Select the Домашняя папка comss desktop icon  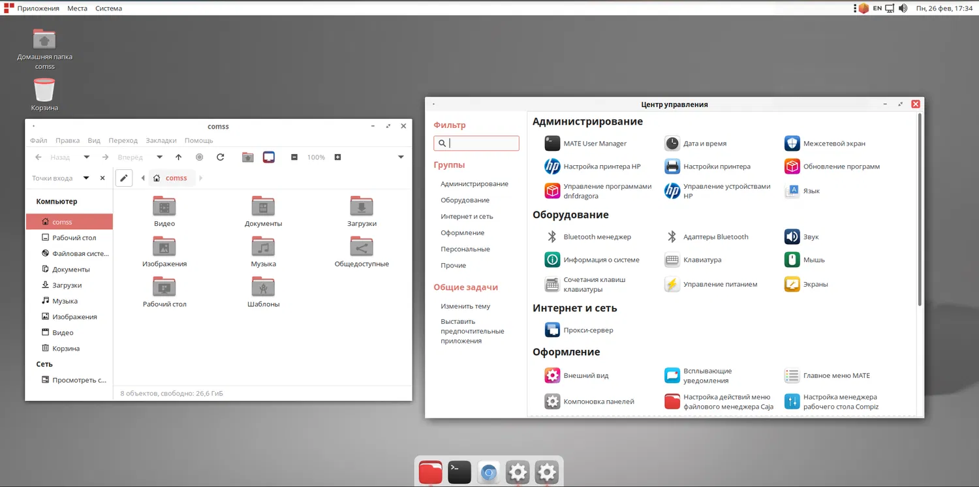coord(44,49)
